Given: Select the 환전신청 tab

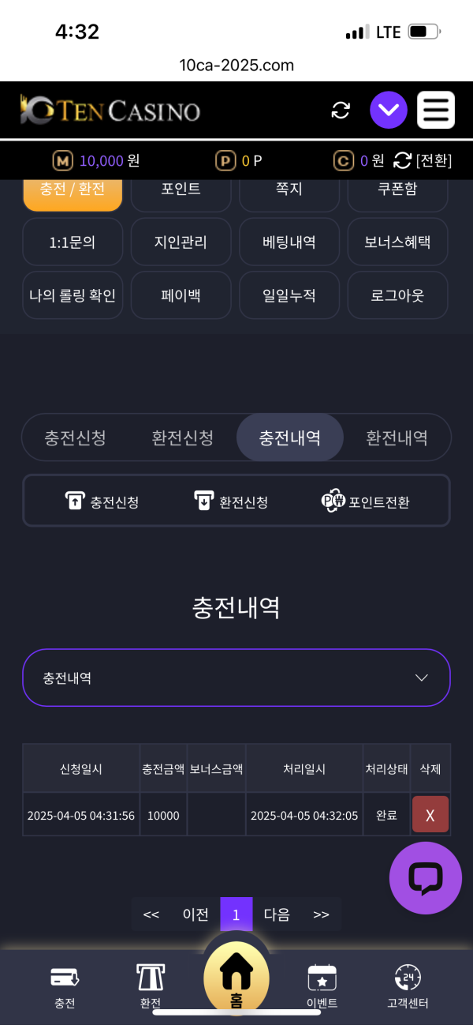Looking at the screenshot, I should point(182,437).
